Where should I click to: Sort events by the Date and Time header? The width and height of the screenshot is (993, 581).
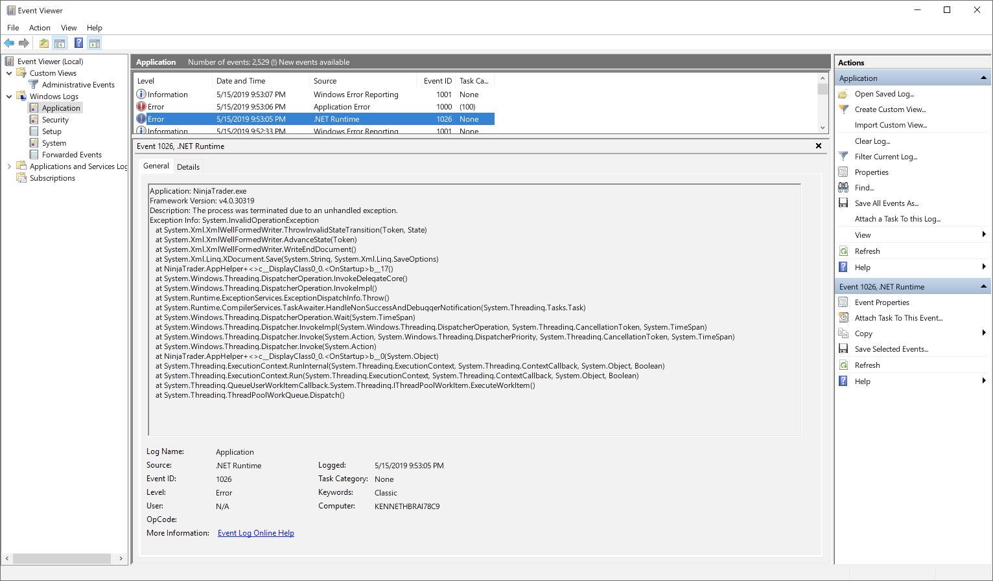coord(261,81)
